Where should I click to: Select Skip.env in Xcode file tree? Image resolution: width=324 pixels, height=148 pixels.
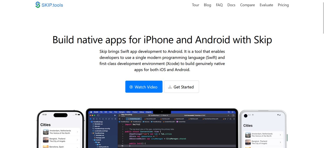pos(97,126)
